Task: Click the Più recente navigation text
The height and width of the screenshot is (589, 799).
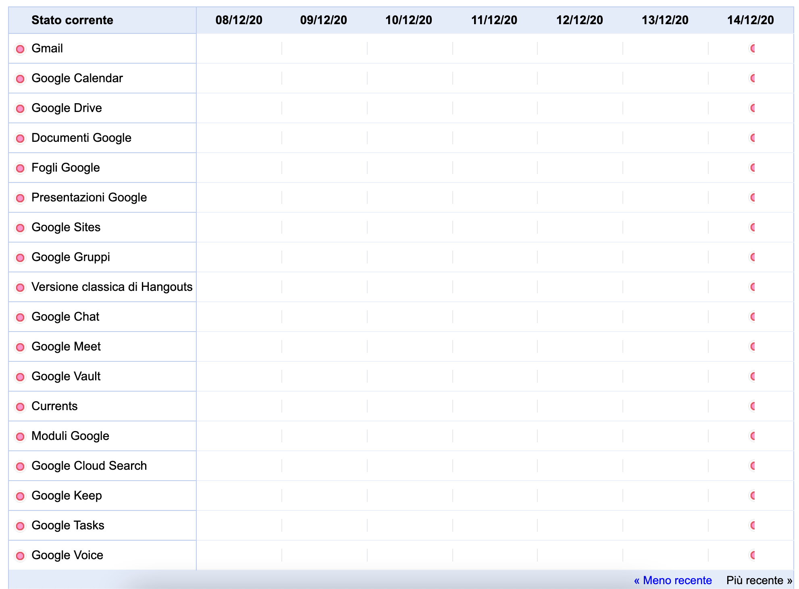Action: coord(759,580)
